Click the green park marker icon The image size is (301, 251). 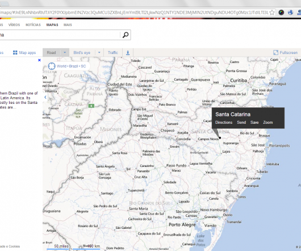(91, 106)
